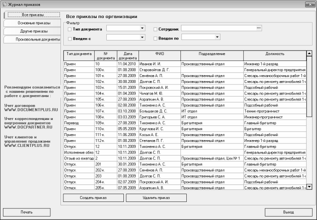The image size is (317, 220).
Task: Check the Введен с filter checkbox
Action: 70,38
